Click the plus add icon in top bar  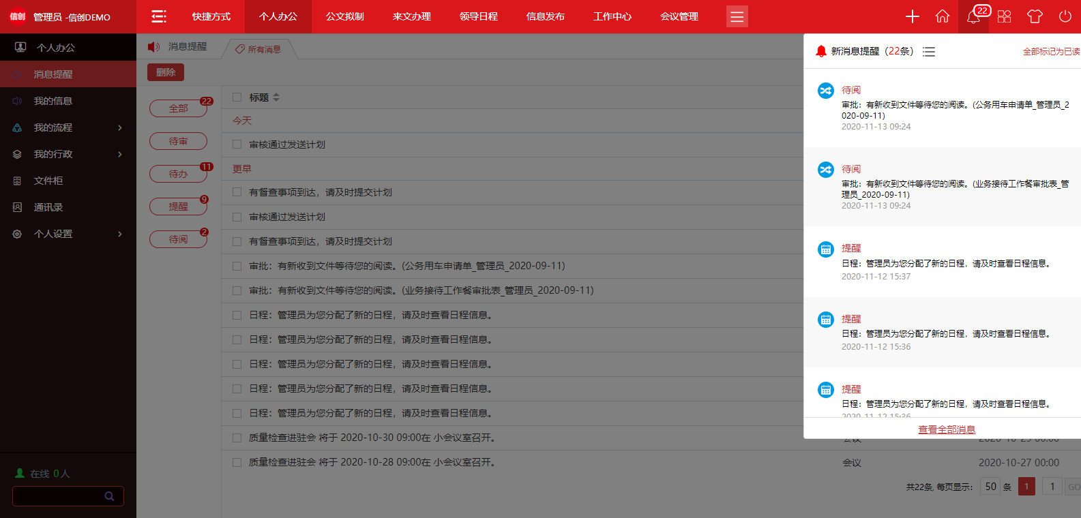click(x=912, y=16)
